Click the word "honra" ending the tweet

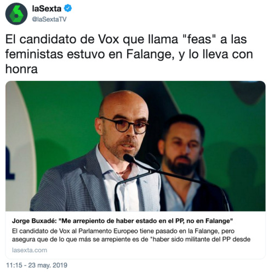point(21,69)
